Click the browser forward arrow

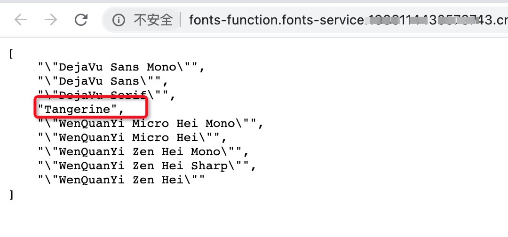tap(50, 20)
